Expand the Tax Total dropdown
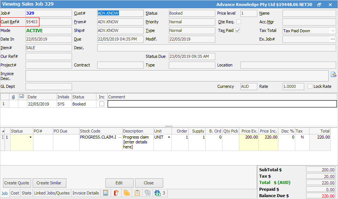 point(332,31)
